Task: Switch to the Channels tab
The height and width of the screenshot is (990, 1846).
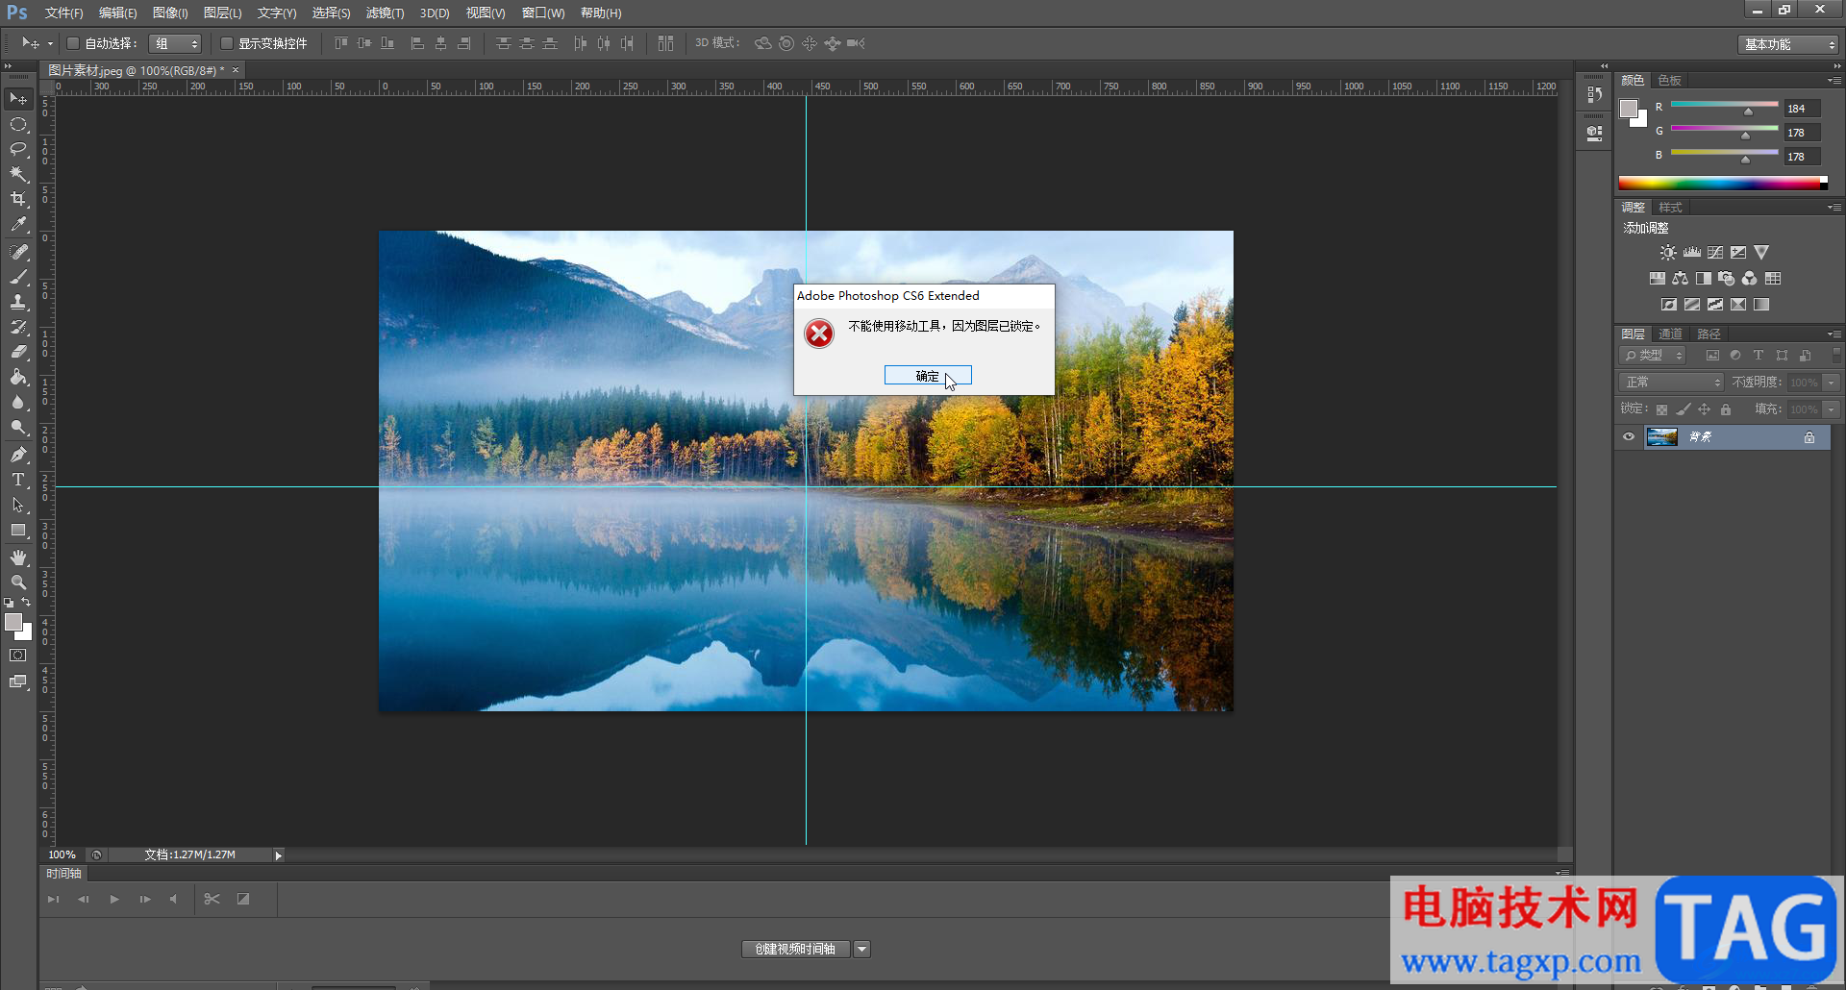Action: [x=1671, y=334]
